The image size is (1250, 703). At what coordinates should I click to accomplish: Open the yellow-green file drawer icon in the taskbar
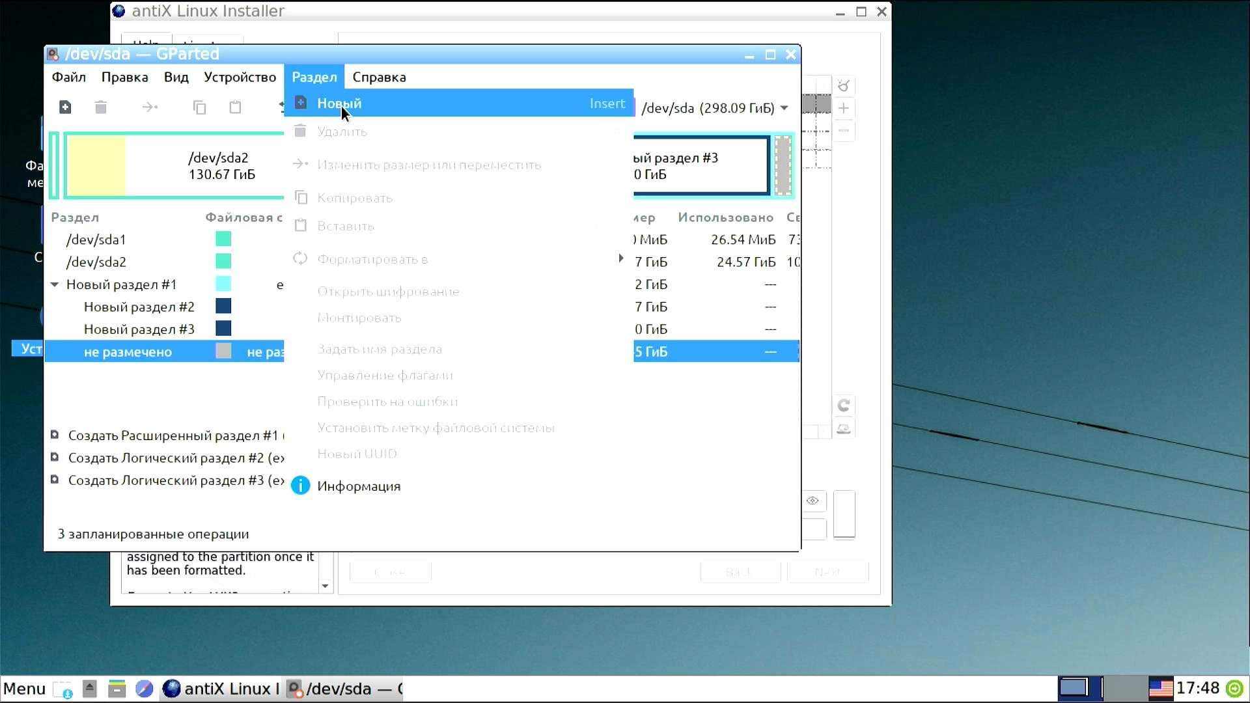pyautogui.click(x=117, y=689)
